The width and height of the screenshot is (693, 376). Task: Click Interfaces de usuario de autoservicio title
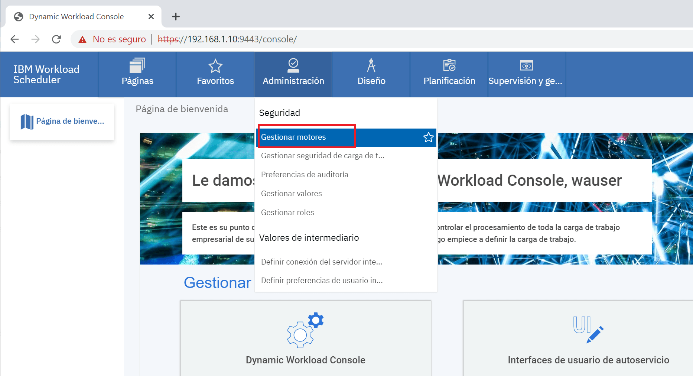click(589, 360)
